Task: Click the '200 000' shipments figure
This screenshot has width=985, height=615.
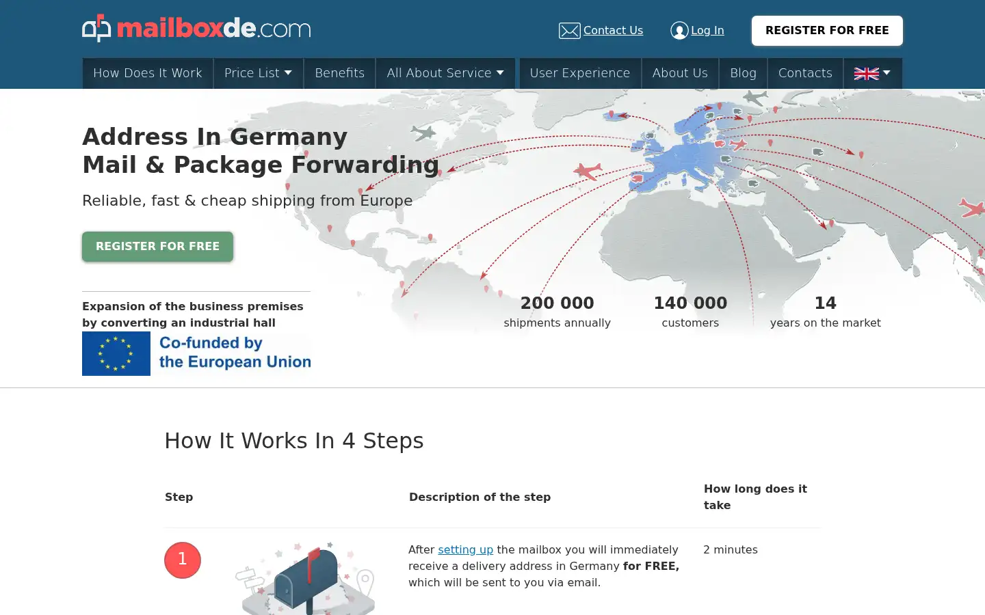Action: point(557,303)
